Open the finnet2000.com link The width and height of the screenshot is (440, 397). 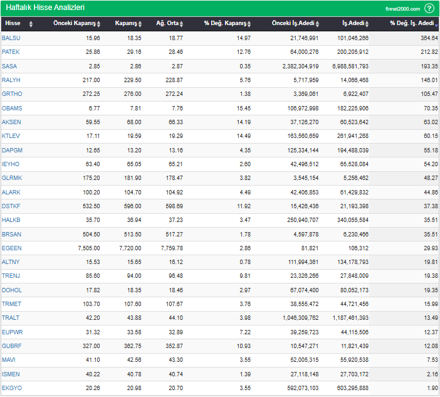click(x=403, y=9)
